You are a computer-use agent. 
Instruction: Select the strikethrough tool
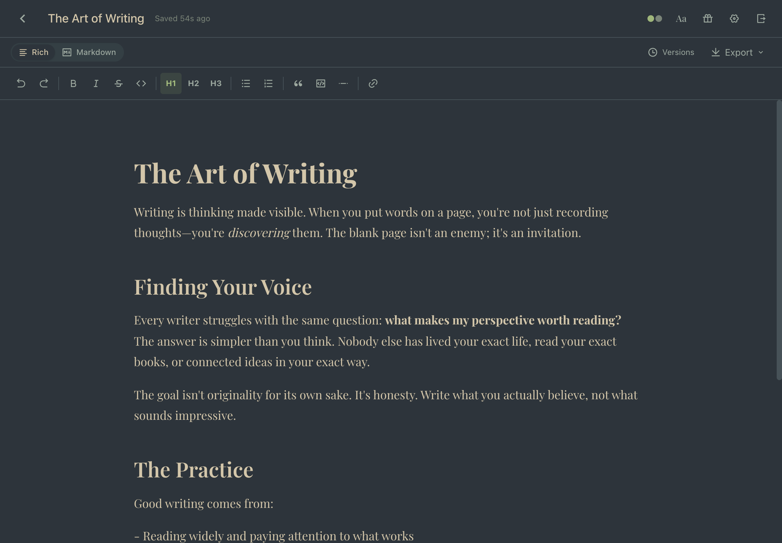(x=119, y=83)
